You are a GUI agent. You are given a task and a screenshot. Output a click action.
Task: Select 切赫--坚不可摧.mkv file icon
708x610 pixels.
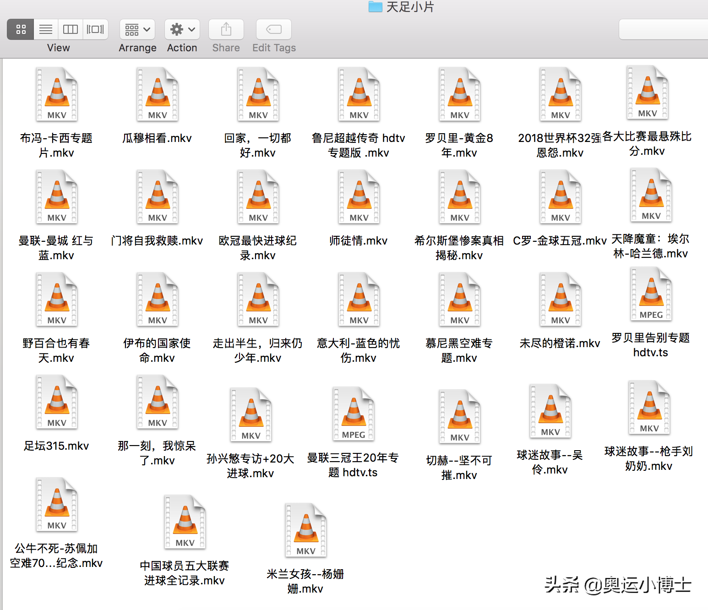pos(460,417)
